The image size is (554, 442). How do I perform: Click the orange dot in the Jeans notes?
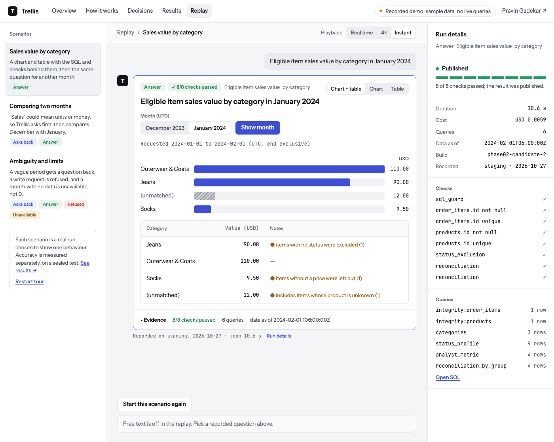[x=272, y=245]
